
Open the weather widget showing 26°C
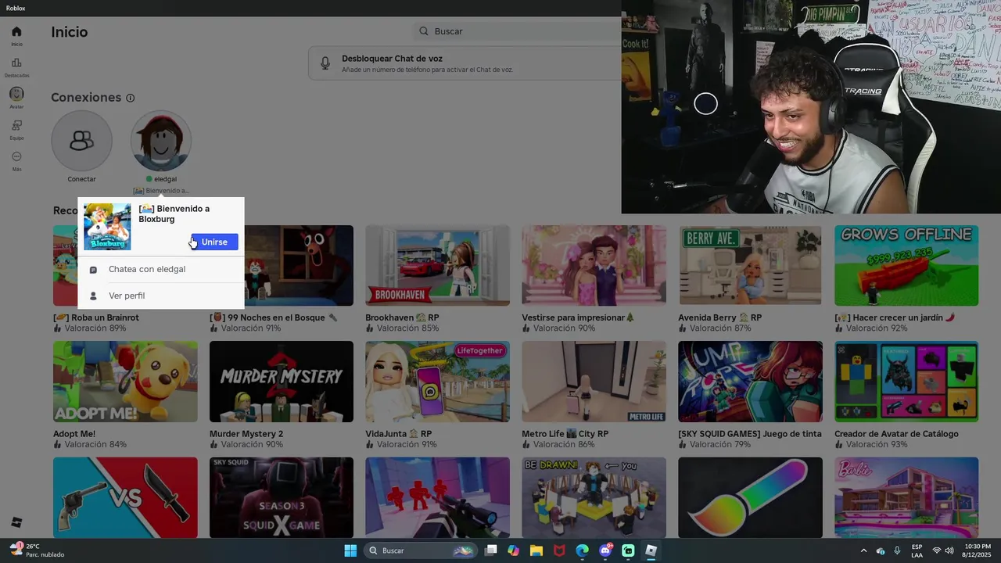coord(38,550)
